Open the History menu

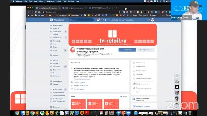tap(42, 1)
